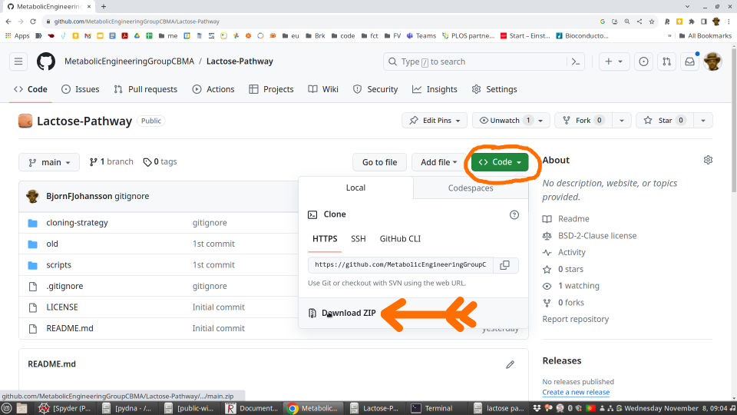Click the GitHub Octocat logo
This screenshot has height=415, width=737.
click(x=46, y=61)
